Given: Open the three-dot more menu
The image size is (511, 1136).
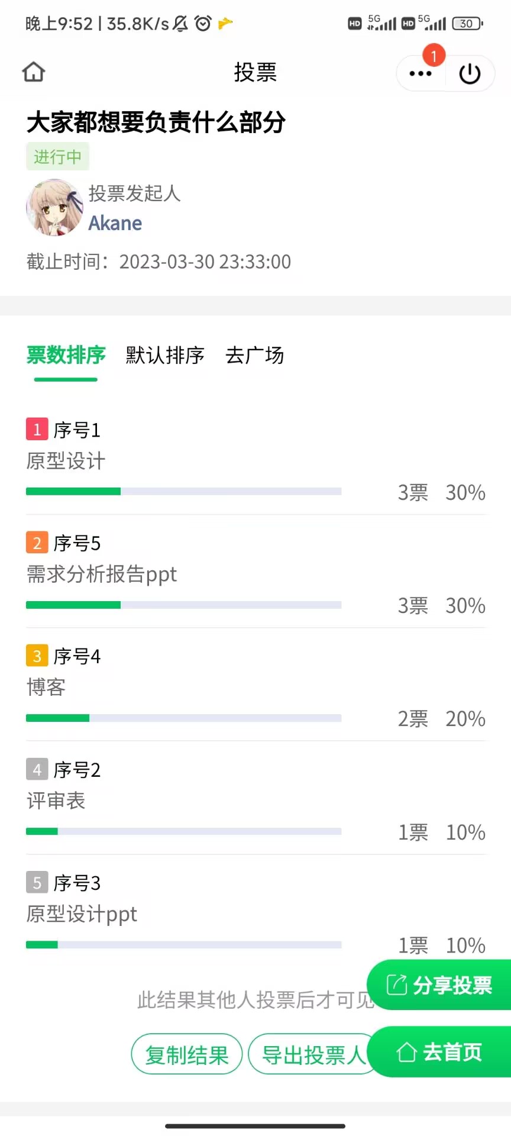Looking at the screenshot, I should click(x=421, y=74).
